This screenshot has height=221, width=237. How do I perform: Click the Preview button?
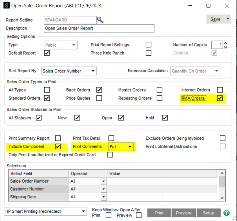coord(183,213)
